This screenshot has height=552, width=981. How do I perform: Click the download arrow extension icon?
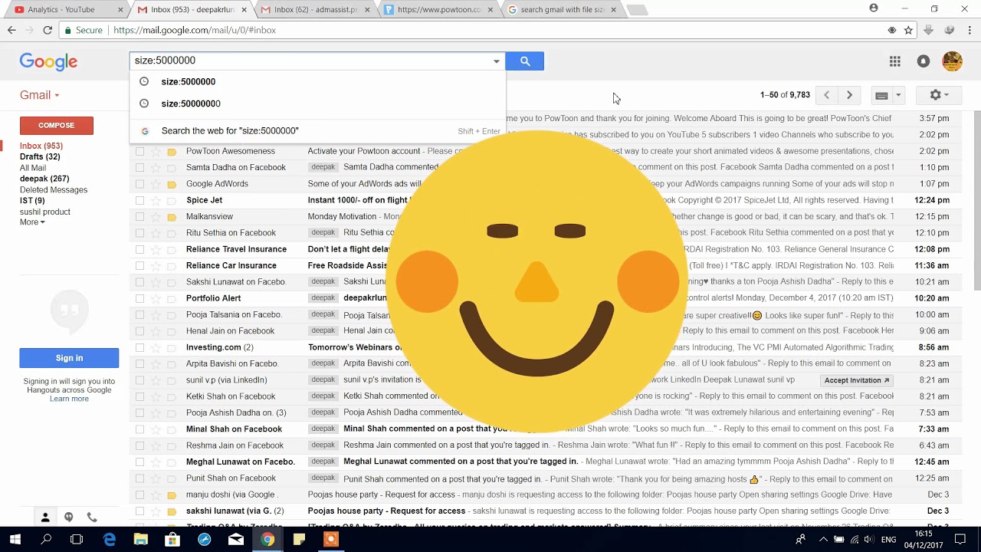click(928, 30)
